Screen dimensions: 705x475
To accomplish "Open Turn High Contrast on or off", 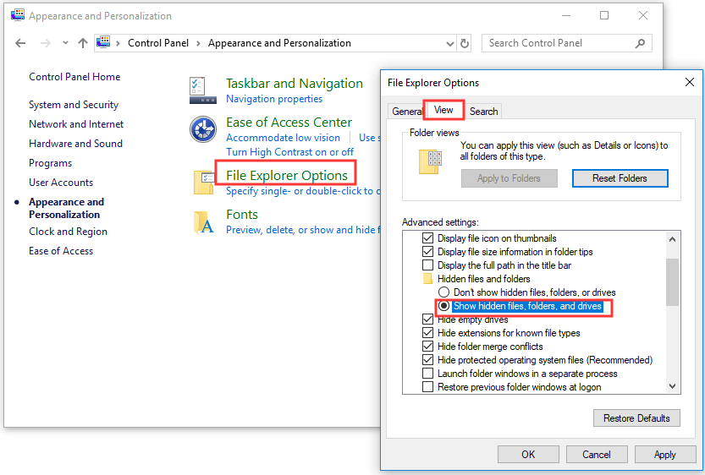I will 290,152.
